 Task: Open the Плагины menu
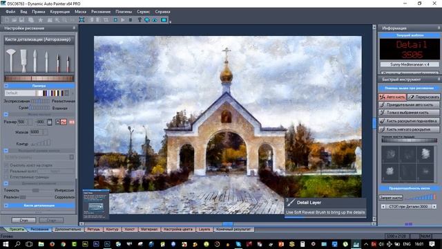tap(124, 12)
